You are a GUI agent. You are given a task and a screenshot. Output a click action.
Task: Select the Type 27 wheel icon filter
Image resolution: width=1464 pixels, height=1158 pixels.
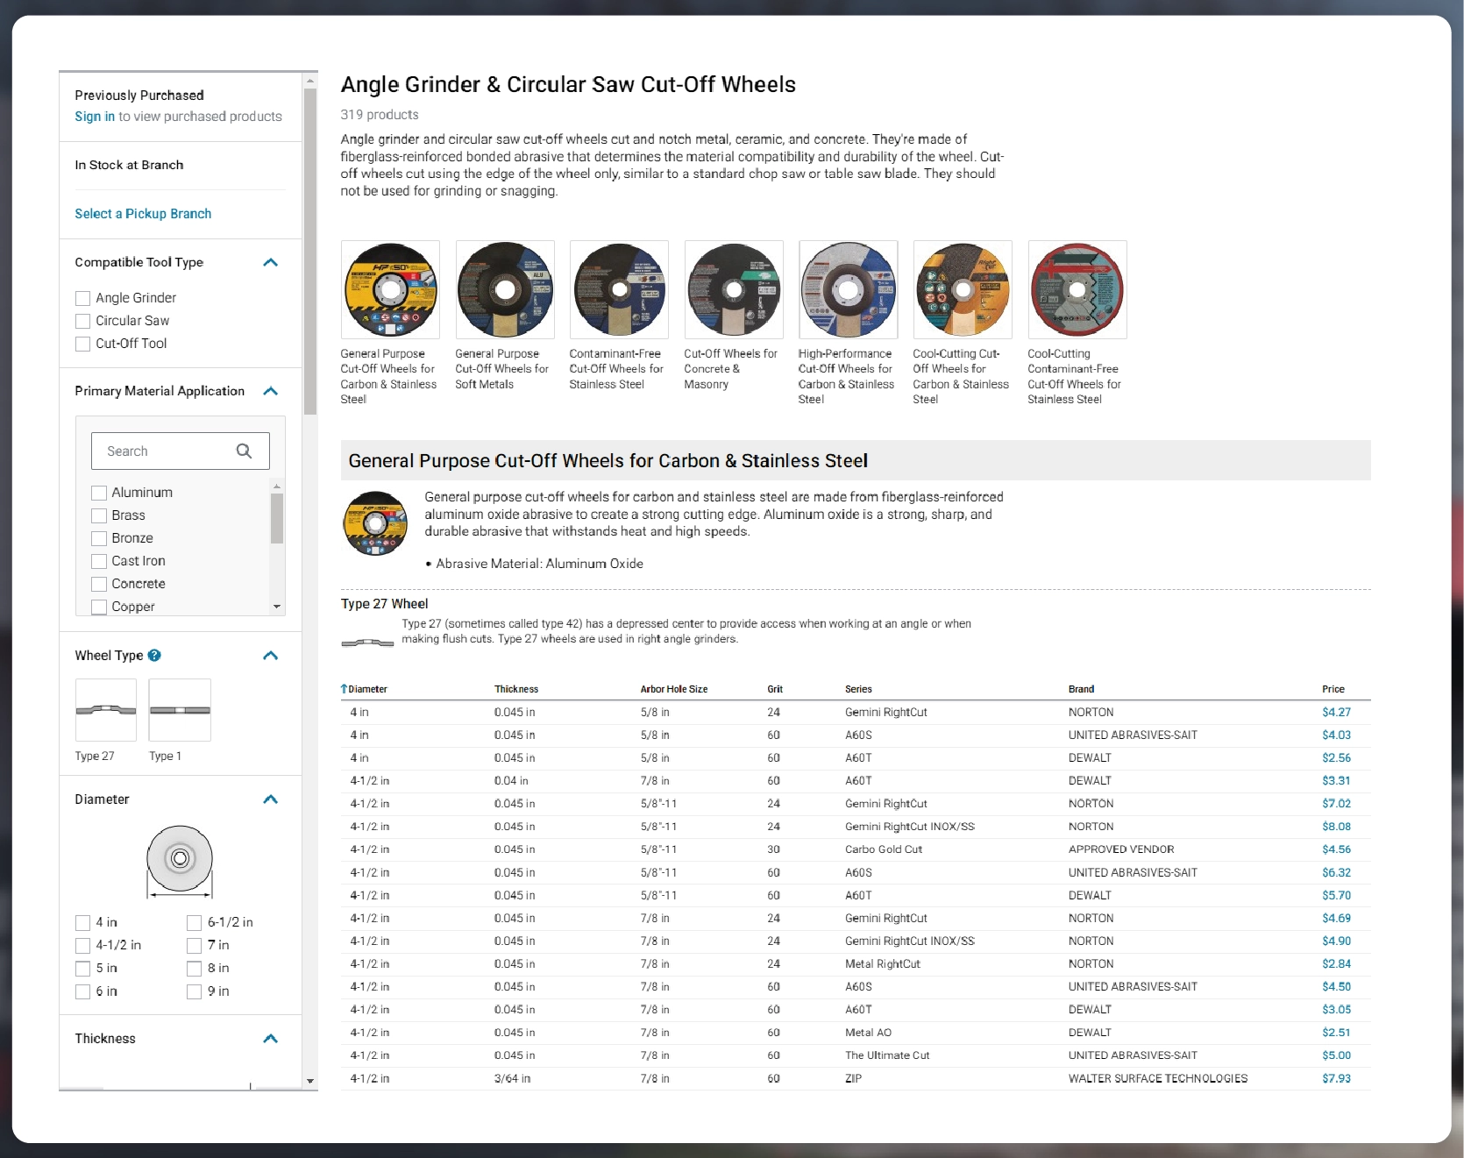[106, 710]
